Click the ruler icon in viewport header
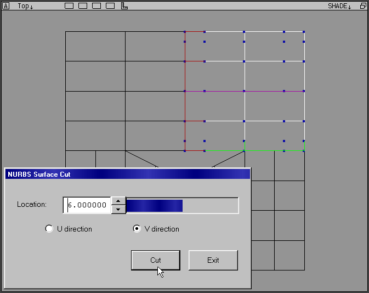369x293 pixels. click(x=124, y=6)
